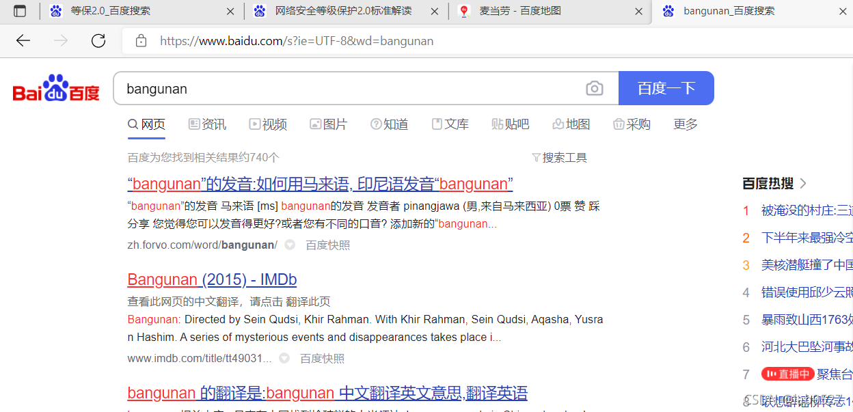Open zh.forvo.com/word/bangunan/ URL link
Image resolution: width=853 pixels, height=412 pixels.
click(202, 245)
